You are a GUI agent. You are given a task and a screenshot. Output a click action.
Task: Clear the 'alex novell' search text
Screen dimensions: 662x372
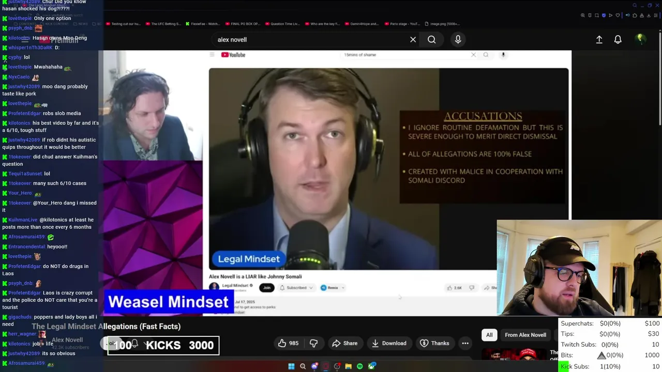click(x=413, y=39)
